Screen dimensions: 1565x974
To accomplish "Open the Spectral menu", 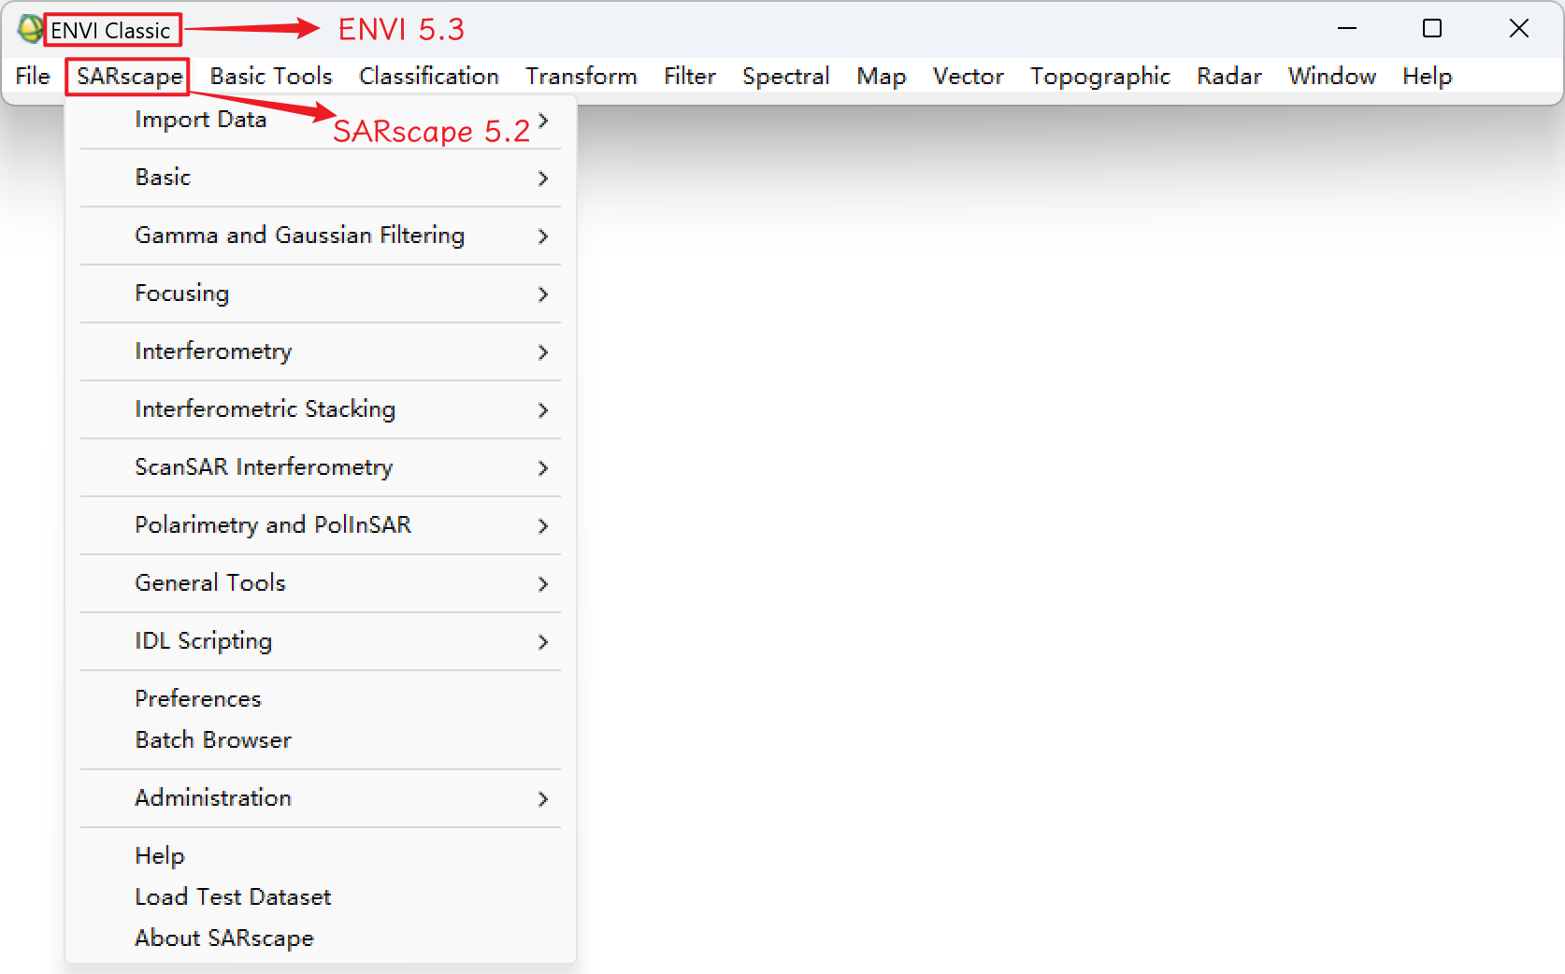I will click(x=786, y=76).
